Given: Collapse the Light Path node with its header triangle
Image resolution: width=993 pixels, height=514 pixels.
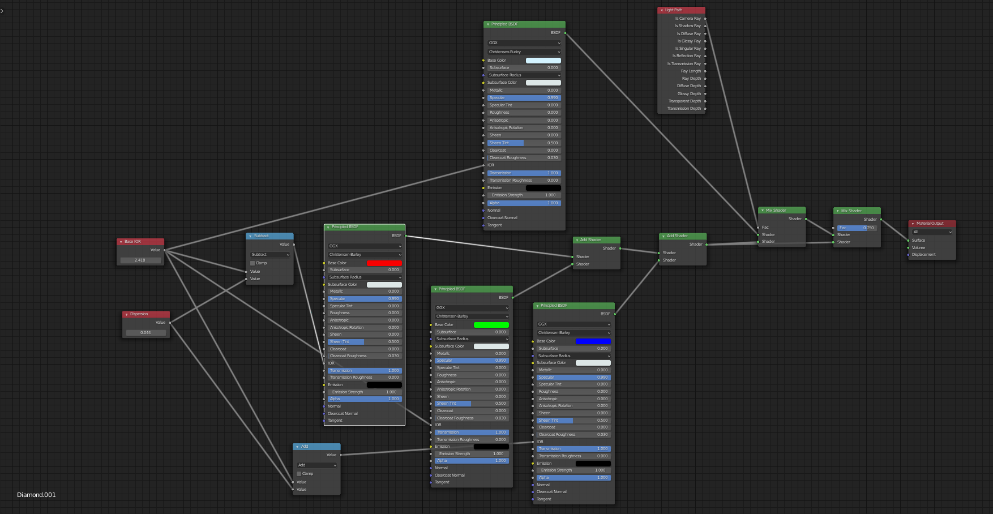Looking at the screenshot, I should pyautogui.click(x=661, y=10).
